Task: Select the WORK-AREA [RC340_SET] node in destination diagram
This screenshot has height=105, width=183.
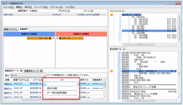Action: click(71, 38)
